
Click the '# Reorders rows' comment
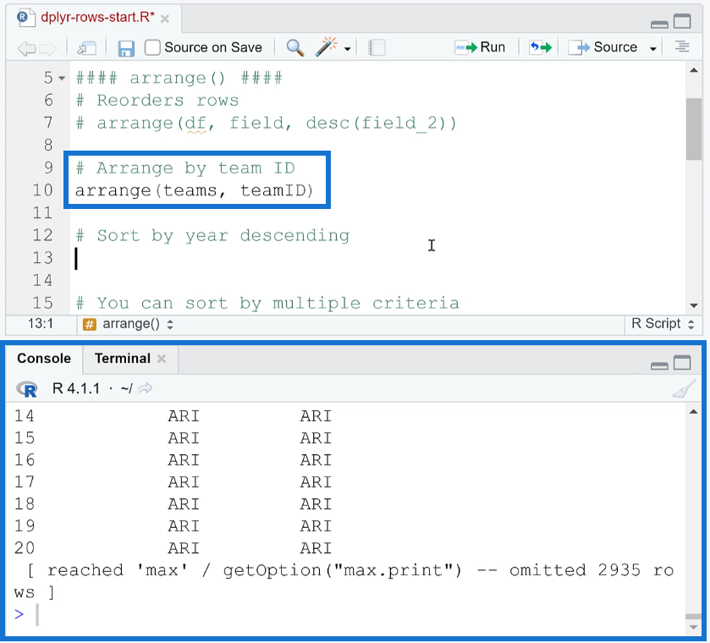click(x=157, y=101)
